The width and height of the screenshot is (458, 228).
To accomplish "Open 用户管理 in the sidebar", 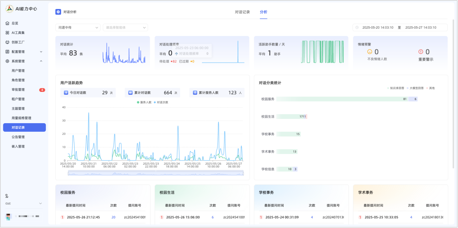I will 18,71.
